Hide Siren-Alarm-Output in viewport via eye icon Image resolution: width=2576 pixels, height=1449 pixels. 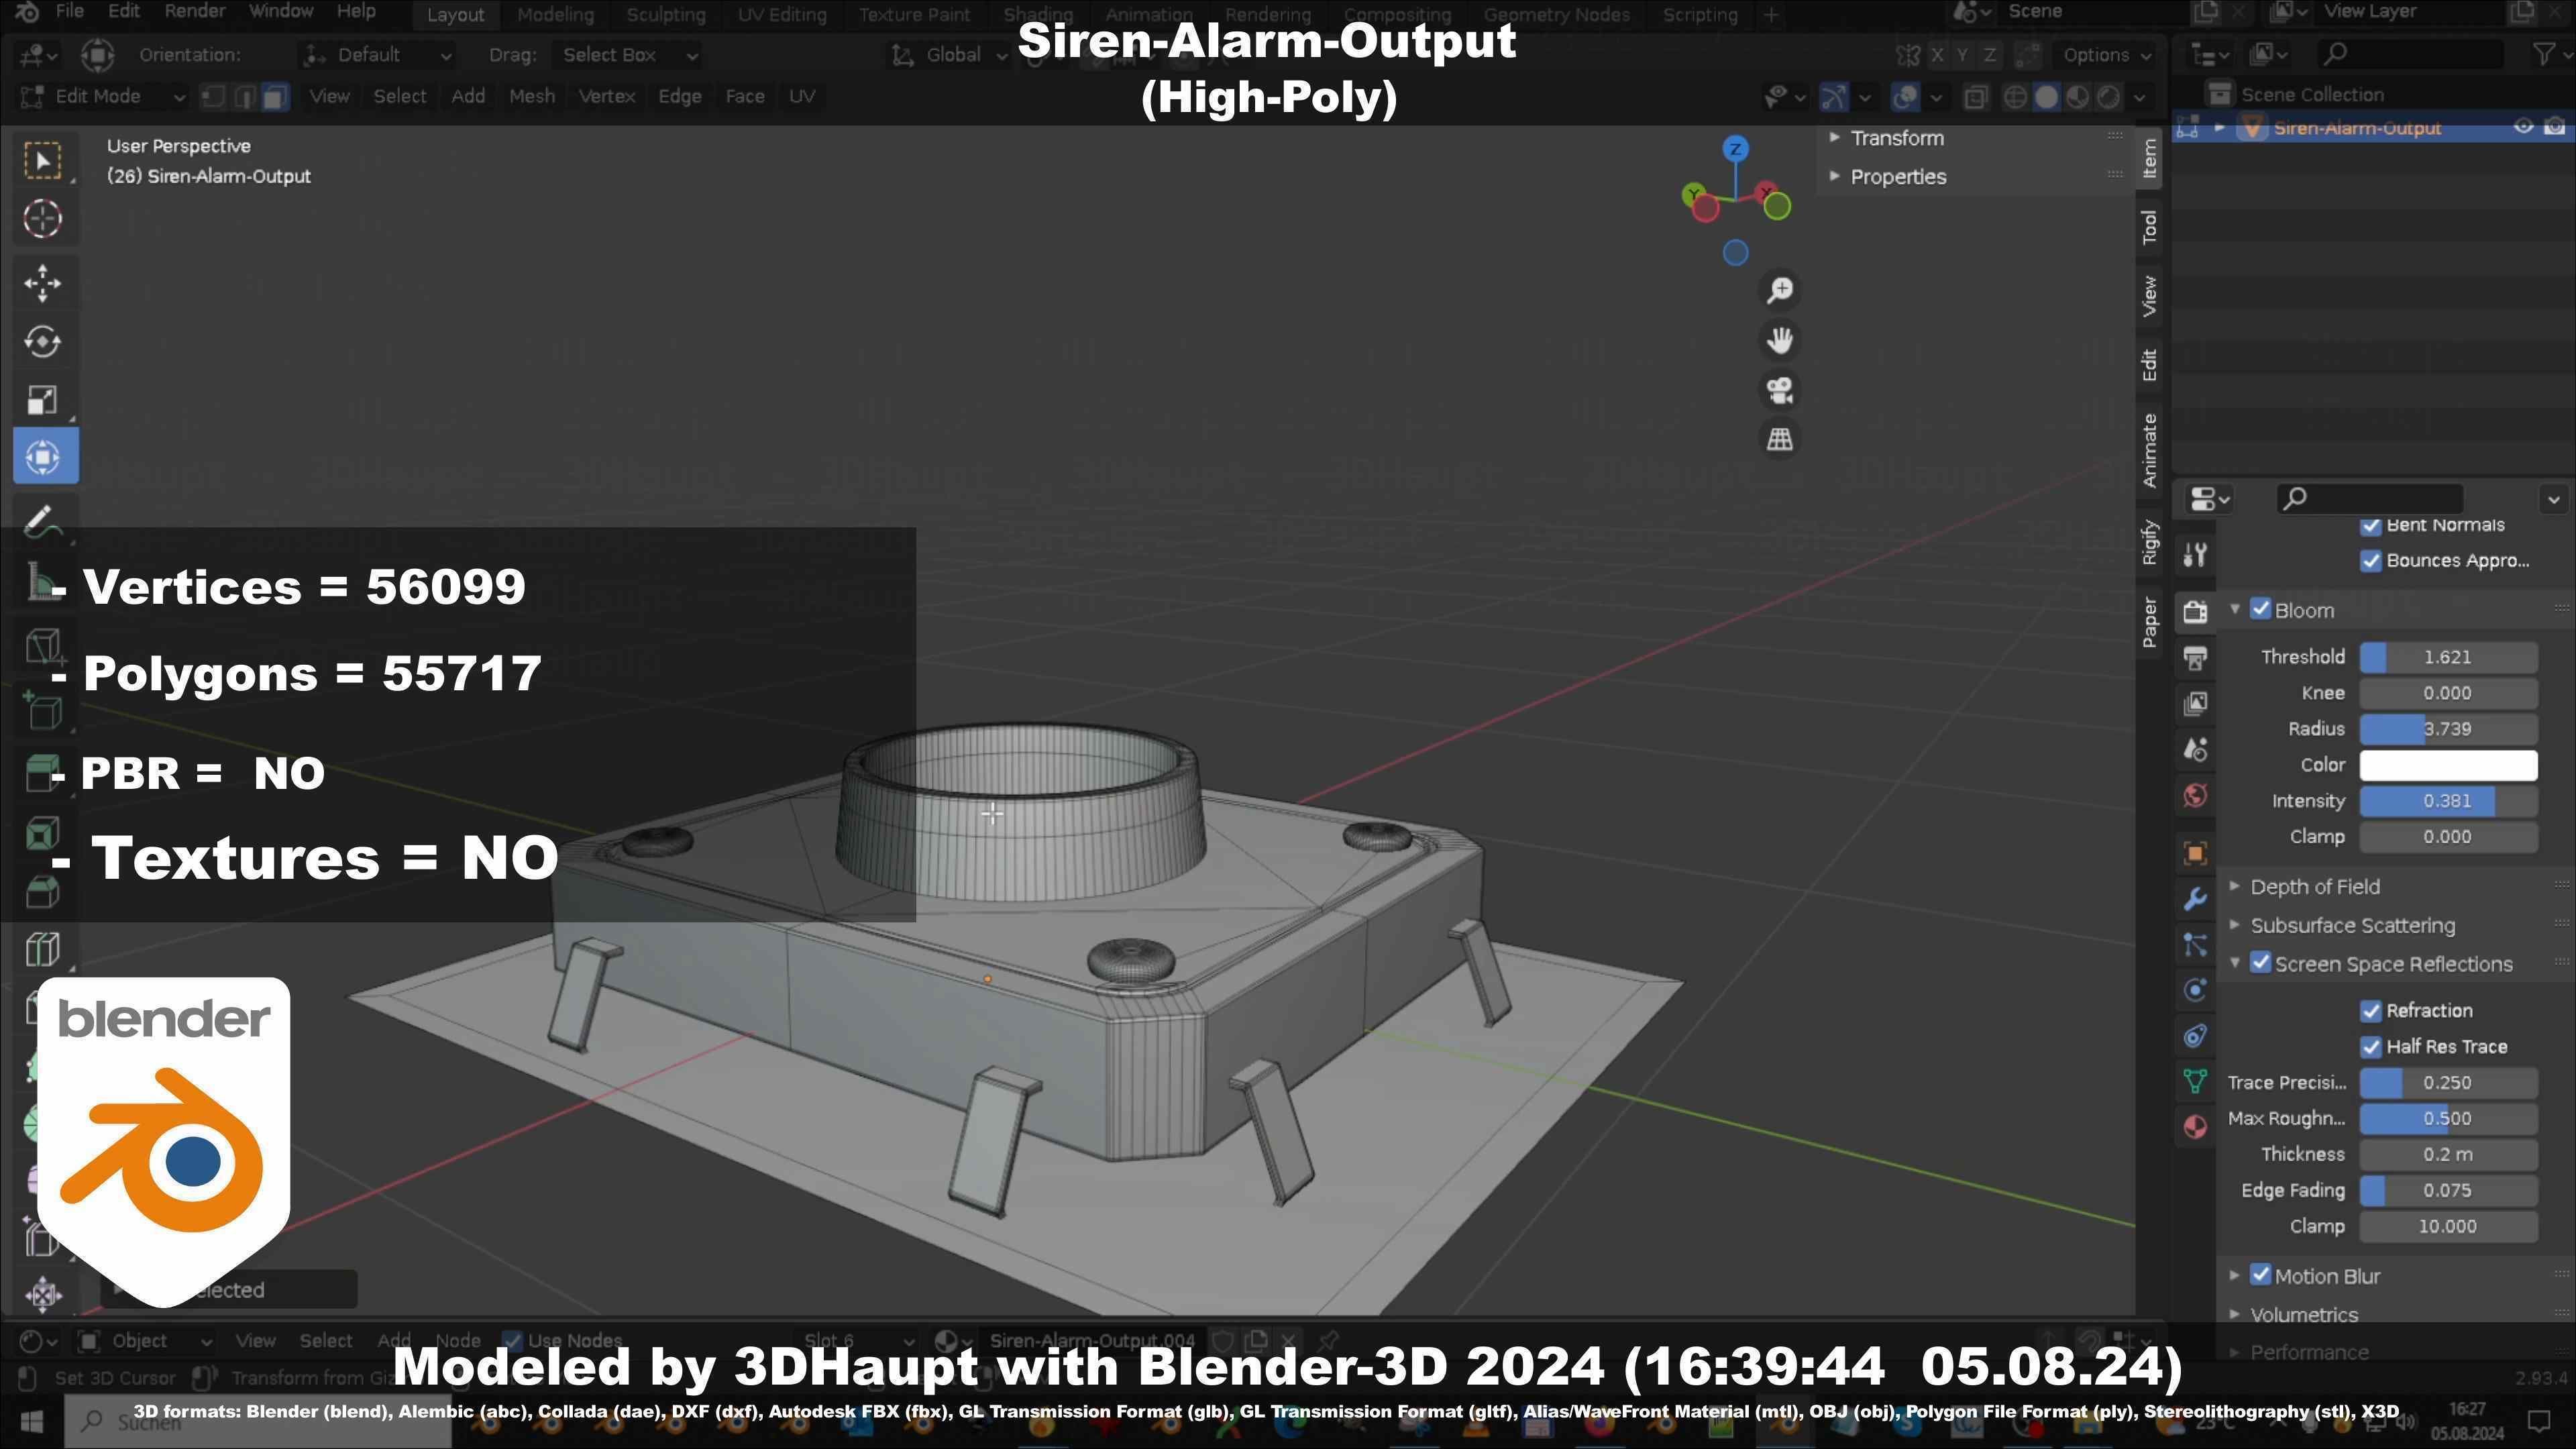pyautogui.click(x=2524, y=127)
